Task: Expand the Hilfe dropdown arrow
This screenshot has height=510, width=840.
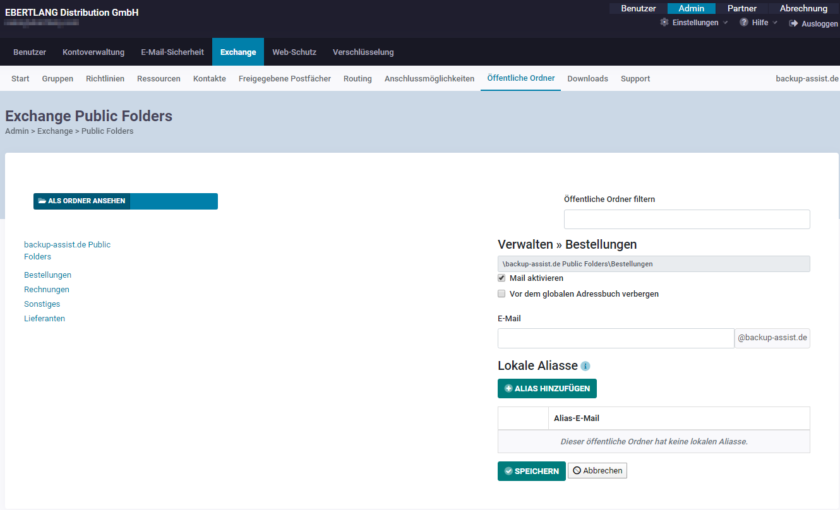Action: point(775,23)
